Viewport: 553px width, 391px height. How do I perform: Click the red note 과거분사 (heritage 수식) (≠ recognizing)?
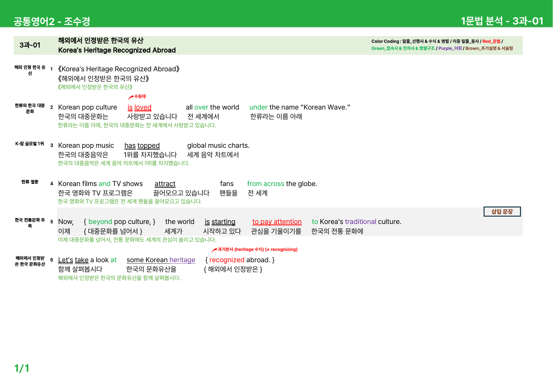point(257,249)
